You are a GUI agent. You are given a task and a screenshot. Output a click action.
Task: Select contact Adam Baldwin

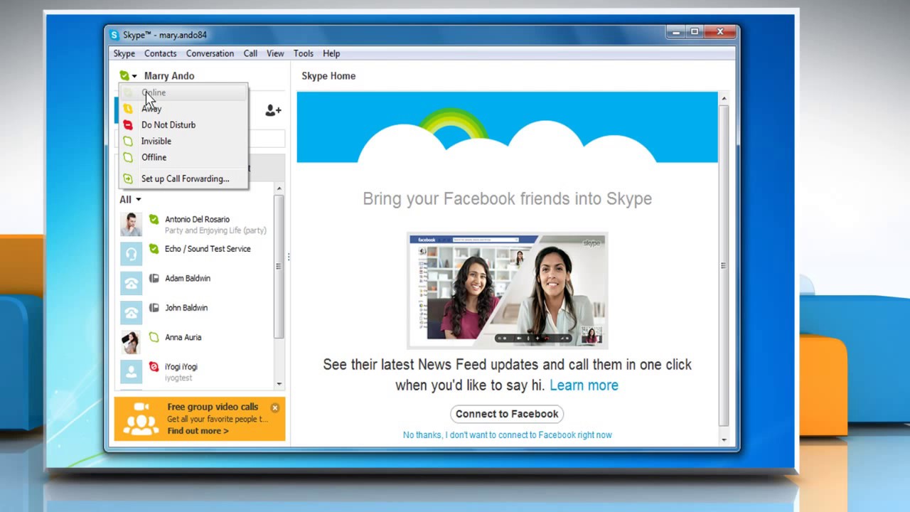point(194,283)
